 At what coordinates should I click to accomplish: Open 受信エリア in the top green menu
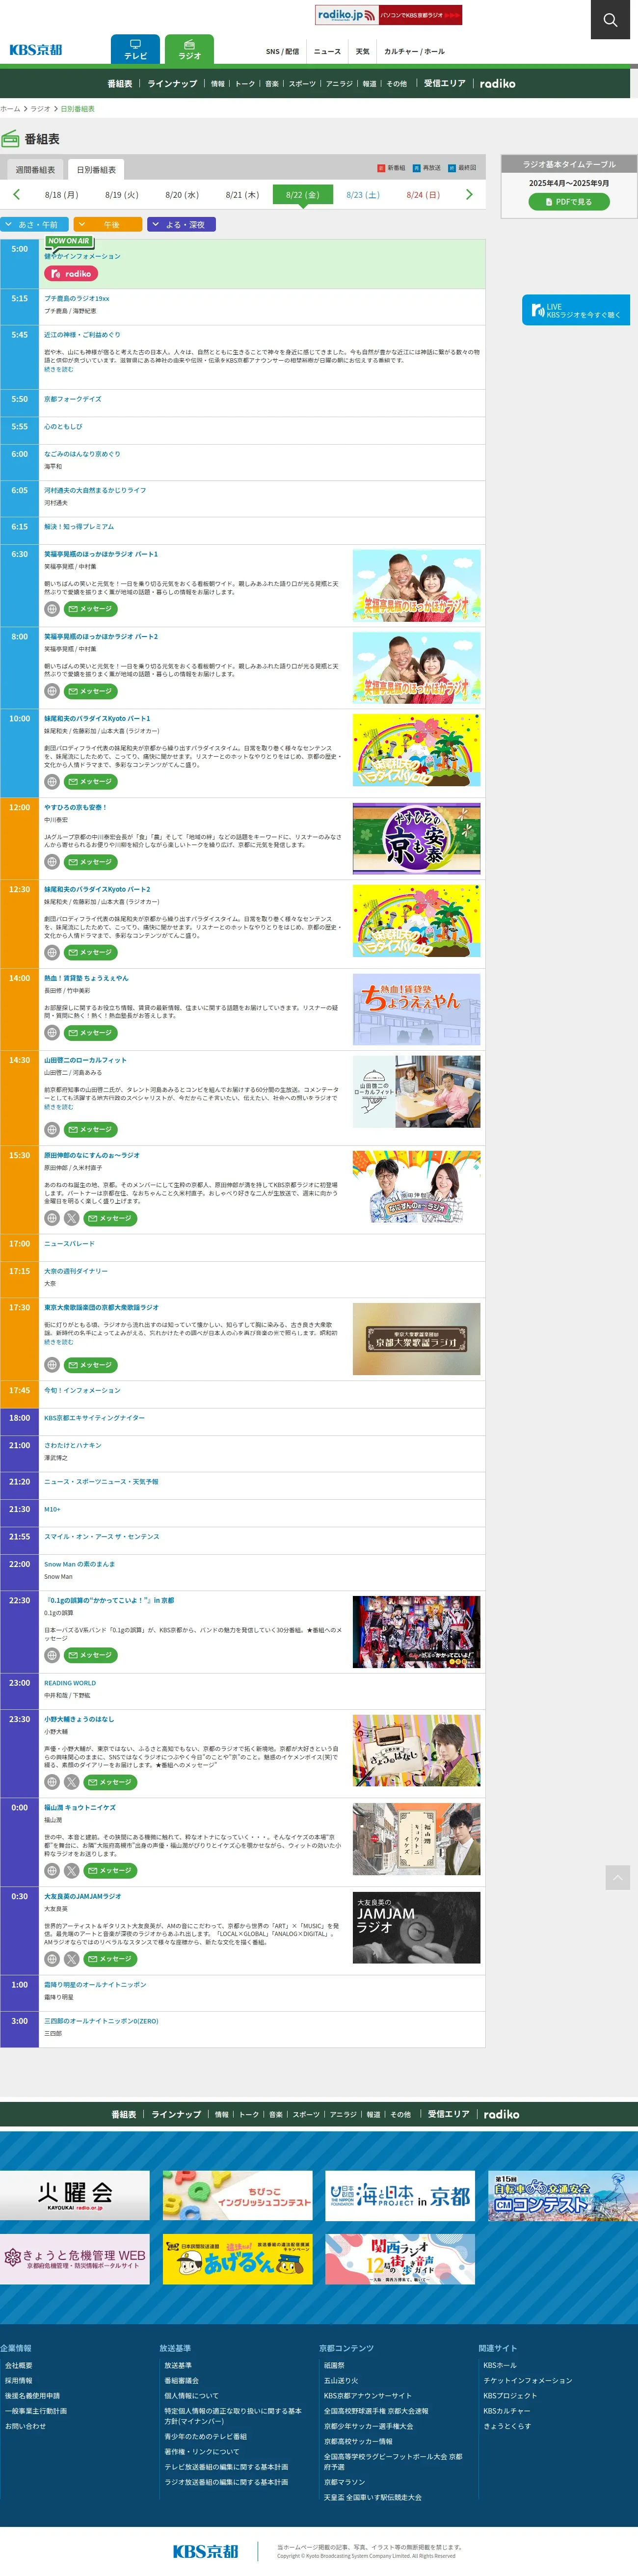tap(445, 84)
